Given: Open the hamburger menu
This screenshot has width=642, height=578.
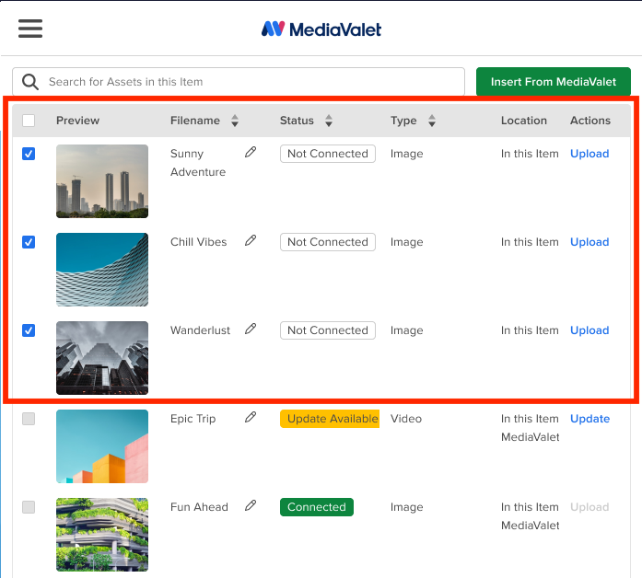Looking at the screenshot, I should pos(30,29).
